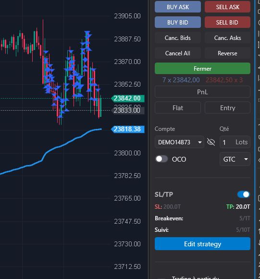Click the bid quote 7 x 23842.00

[181, 80]
